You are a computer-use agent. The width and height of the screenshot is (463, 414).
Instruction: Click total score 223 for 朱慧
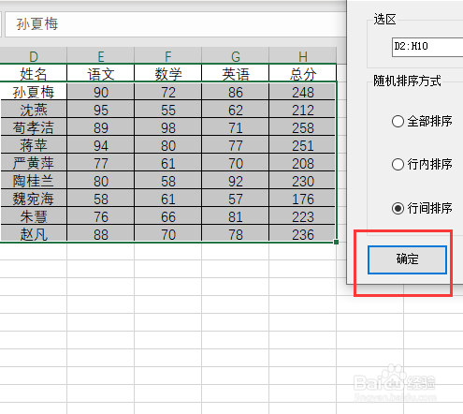(x=303, y=216)
